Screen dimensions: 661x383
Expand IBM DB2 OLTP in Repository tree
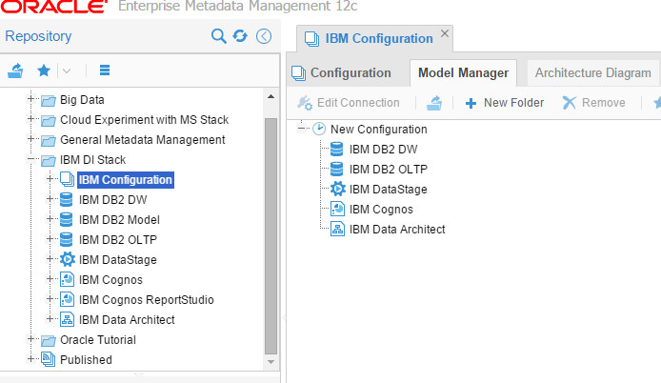(50, 239)
